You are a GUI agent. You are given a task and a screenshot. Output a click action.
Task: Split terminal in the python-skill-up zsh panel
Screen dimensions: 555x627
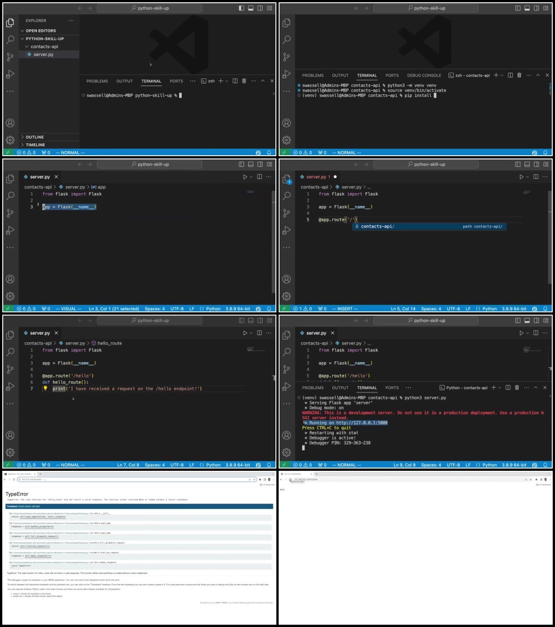[235, 81]
